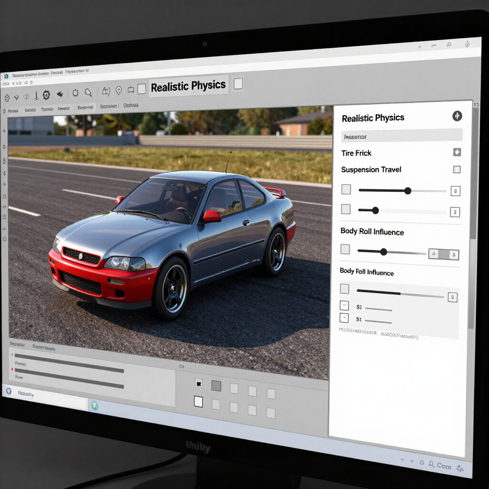Click the magnifier search icon in toolbar

pos(88,92)
